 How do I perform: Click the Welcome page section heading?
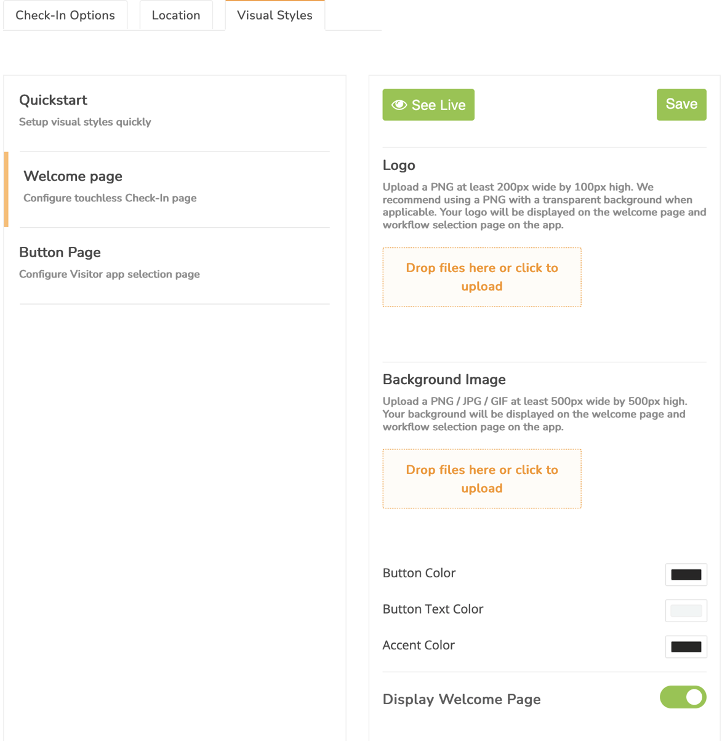point(73,176)
